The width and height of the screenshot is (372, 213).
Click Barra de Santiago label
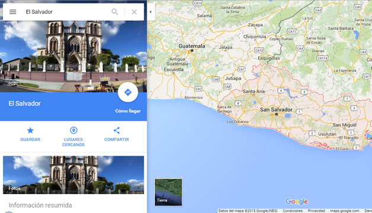click(x=224, y=109)
